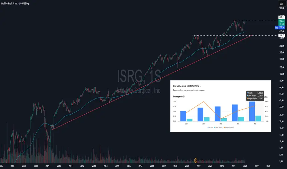The height and width of the screenshot is (169, 287).
Task: Click the Desempenho heading in the panel
Action: click(178, 96)
